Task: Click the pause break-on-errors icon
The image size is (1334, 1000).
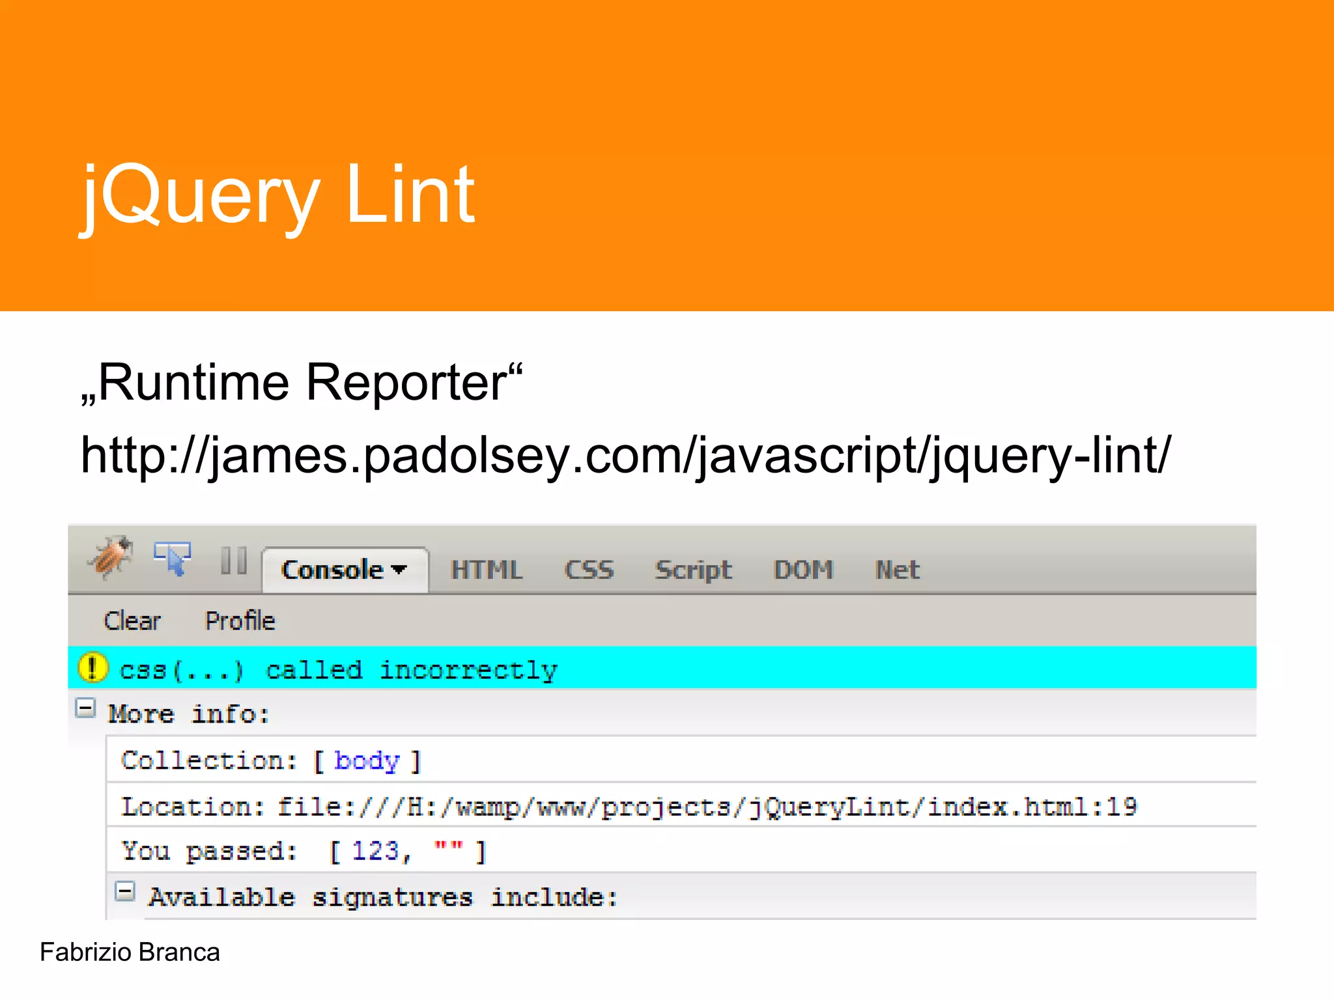Action: coord(233,560)
